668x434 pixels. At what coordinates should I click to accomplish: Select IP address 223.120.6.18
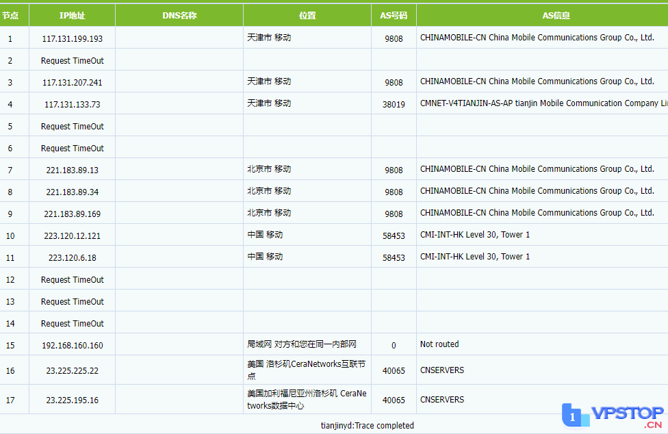(x=73, y=257)
